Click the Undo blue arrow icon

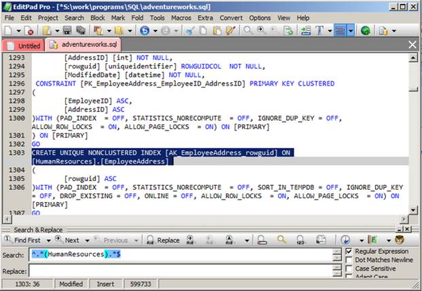pyautogui.click(x=145, y=31)
